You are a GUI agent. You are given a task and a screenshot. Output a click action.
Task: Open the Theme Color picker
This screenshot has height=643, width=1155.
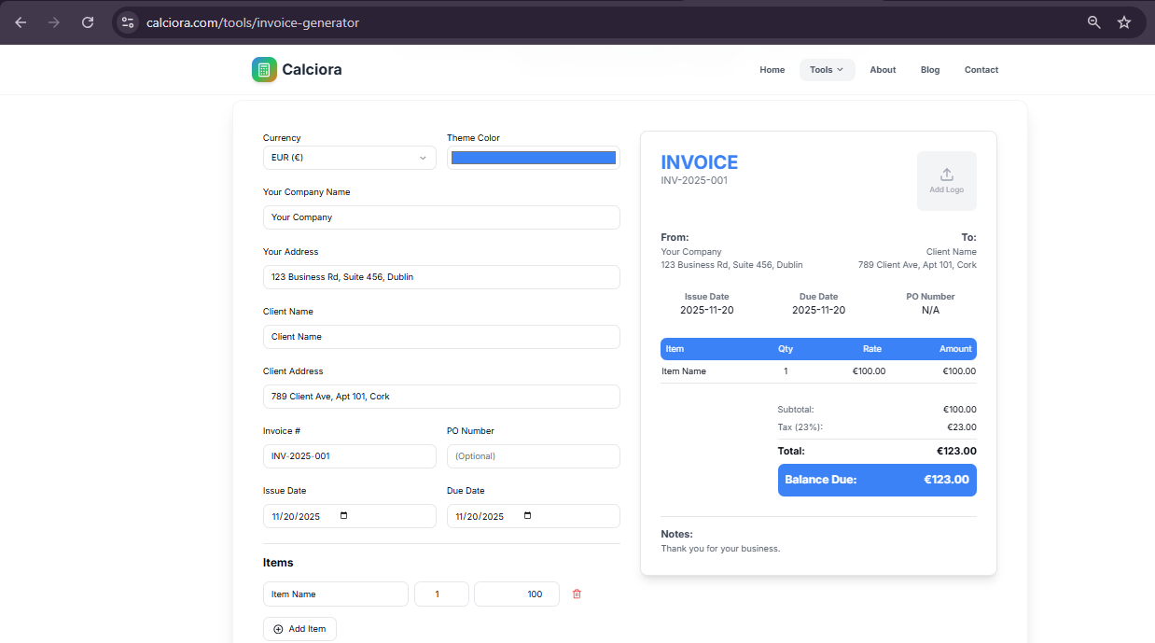[533, 157]
